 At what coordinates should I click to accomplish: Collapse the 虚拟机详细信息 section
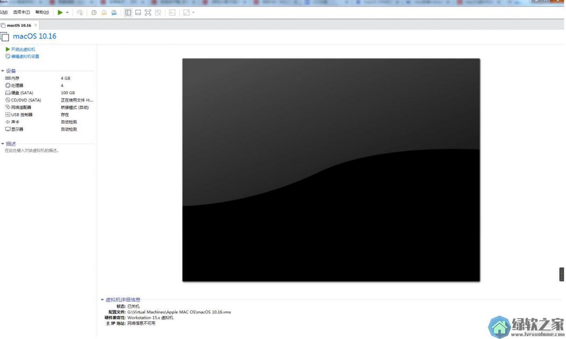point(102,300)
